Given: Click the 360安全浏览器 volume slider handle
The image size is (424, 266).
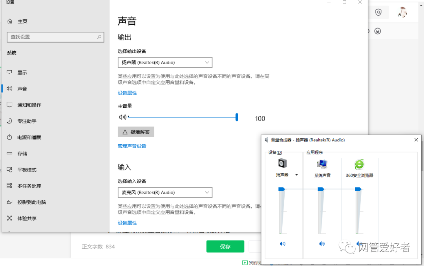Looking at the screenshot, I should (x=358, y=189).
